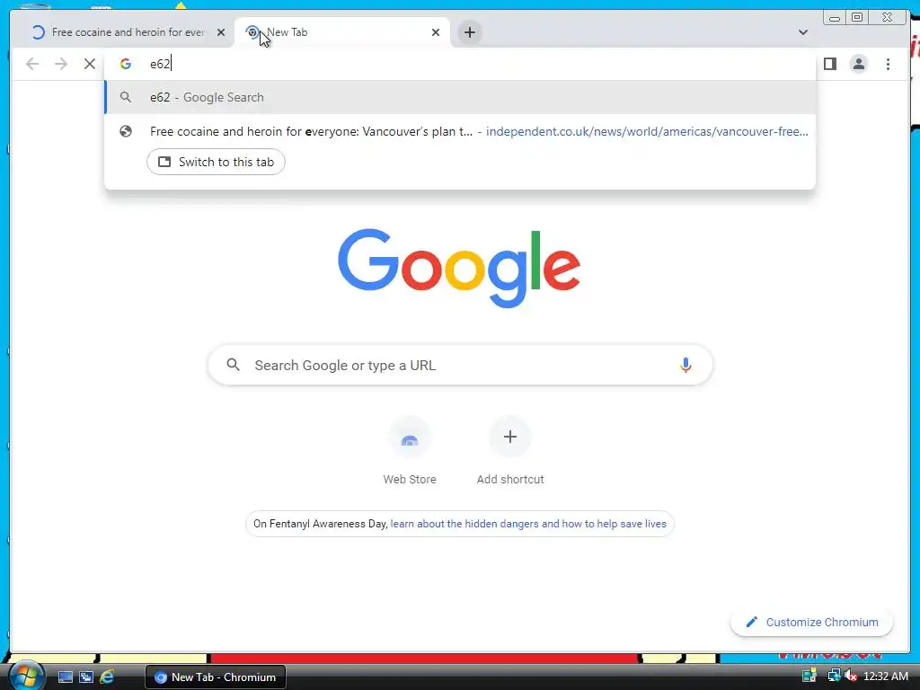Click the network tray icon
The height and width of the screenshot is (690, 920).
(834, 677)
